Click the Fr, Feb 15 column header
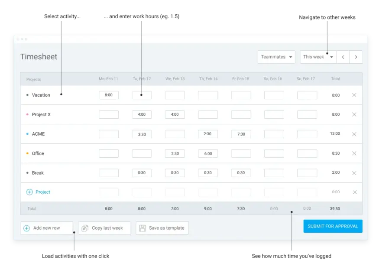Image resolution: width=379 pixels, height=273 pixels. (x=240, y=79)
